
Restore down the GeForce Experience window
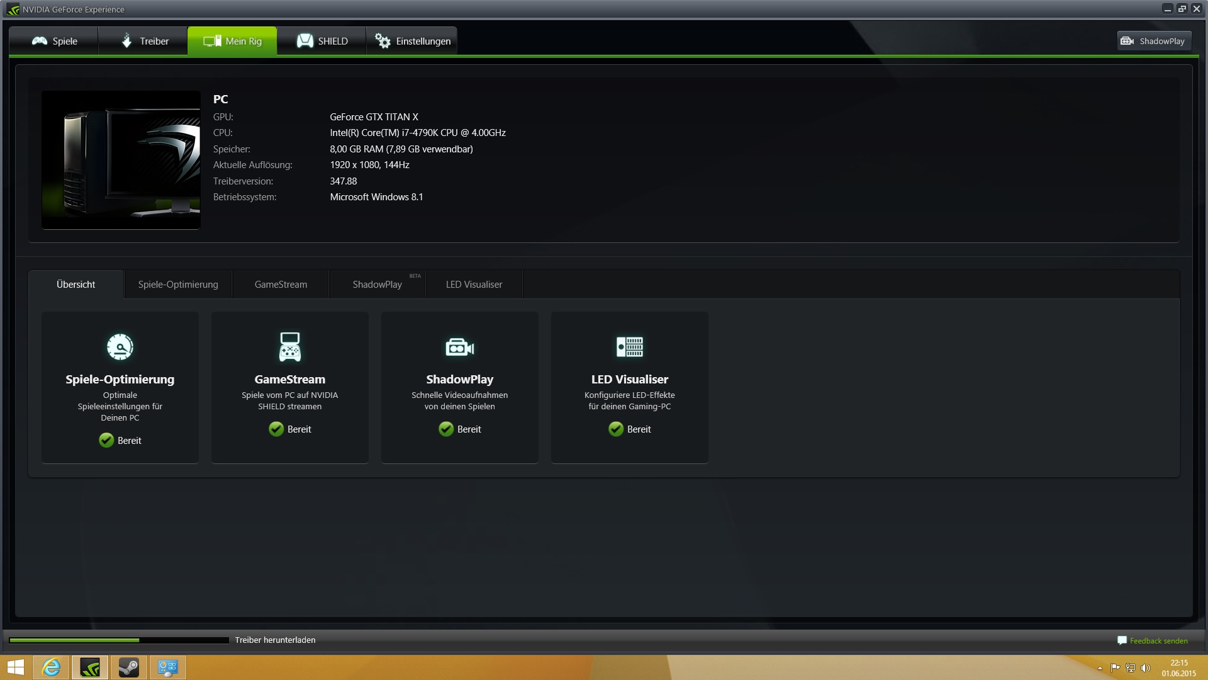coord(1182,9)
